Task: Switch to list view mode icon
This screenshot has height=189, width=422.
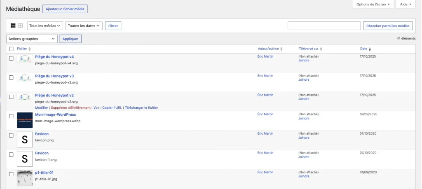Action: click(13, 26)
